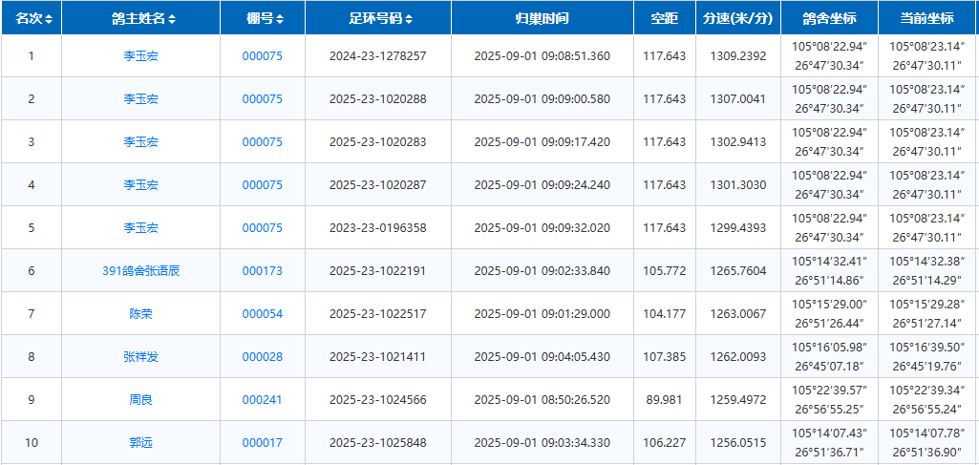Image resolution: width=979 pixels, height=465 pixels.
Task: Select the 归巢时间 column header
Action: click(x=542, y=18)
